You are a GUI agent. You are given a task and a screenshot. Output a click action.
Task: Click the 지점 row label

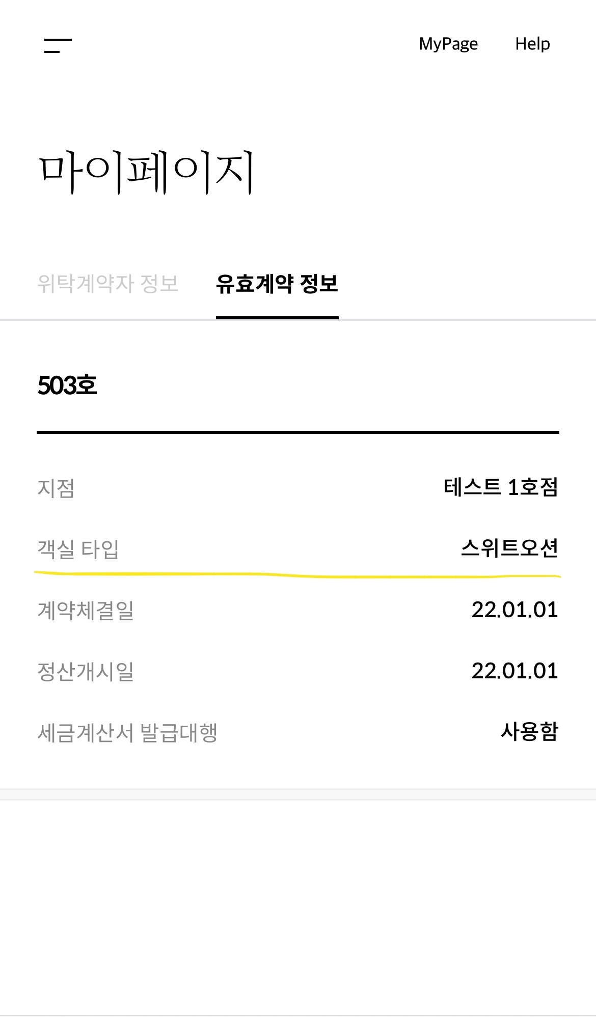click(56, 488)
